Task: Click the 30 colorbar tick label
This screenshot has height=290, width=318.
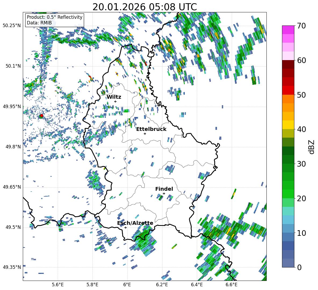Action: click(301, 164)
